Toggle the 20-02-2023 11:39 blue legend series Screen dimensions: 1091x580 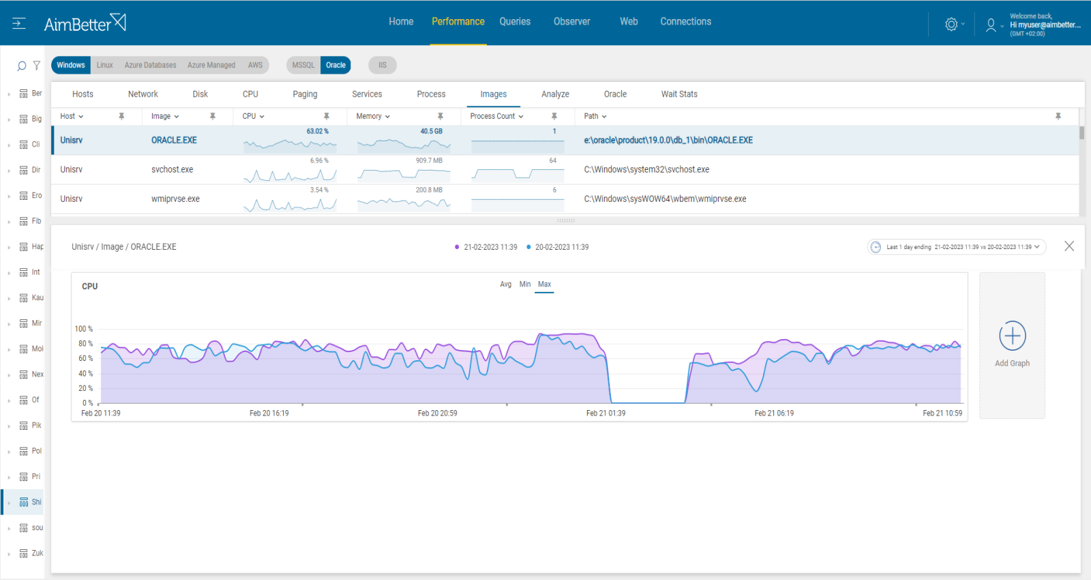(558, 247)
